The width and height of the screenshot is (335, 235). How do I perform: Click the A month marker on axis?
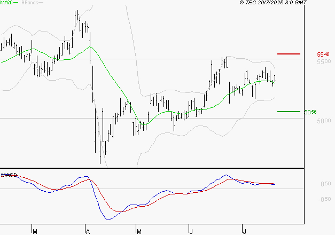[x=88, y=231]
